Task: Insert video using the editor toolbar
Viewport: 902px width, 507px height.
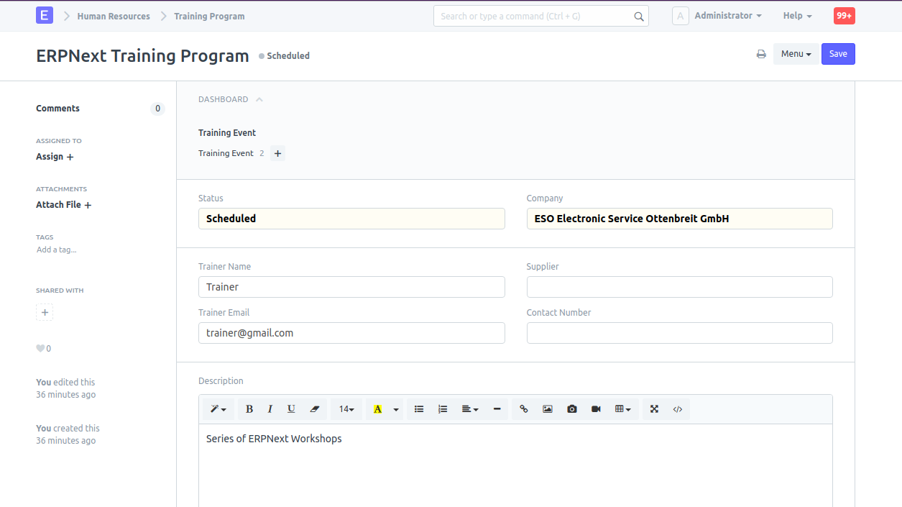Action: click(x=596, y=409)
